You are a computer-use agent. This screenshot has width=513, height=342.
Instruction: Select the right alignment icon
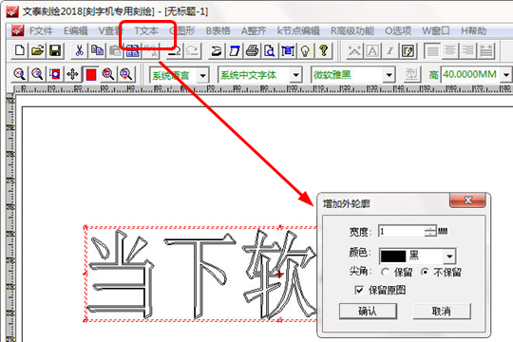[467, 51]
